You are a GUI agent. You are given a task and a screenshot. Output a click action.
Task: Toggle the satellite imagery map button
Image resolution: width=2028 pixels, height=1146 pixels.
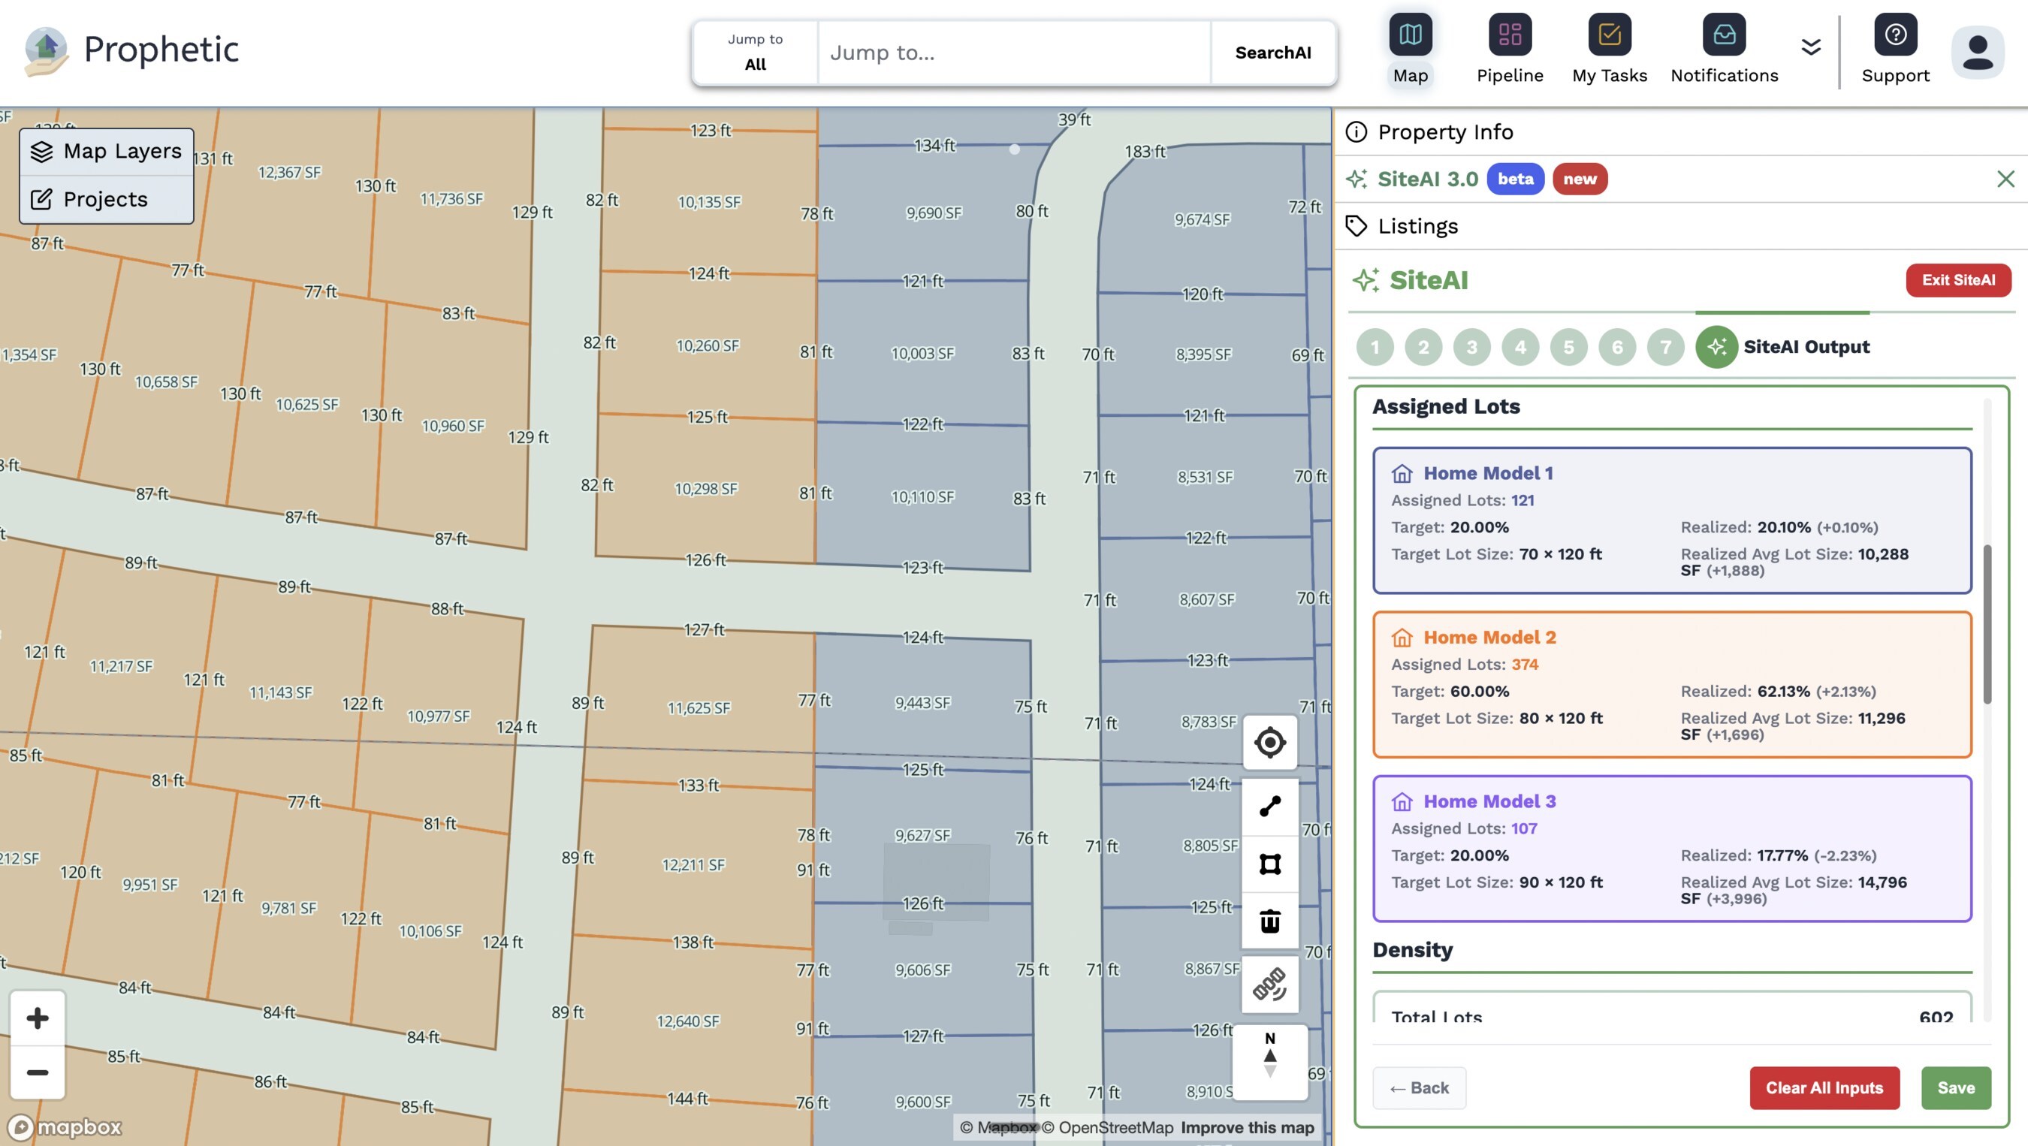[1270, 985]
